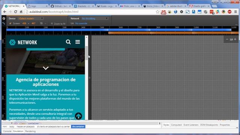
Task: Click the down chevron on hero image
Action: pos(46,68)
